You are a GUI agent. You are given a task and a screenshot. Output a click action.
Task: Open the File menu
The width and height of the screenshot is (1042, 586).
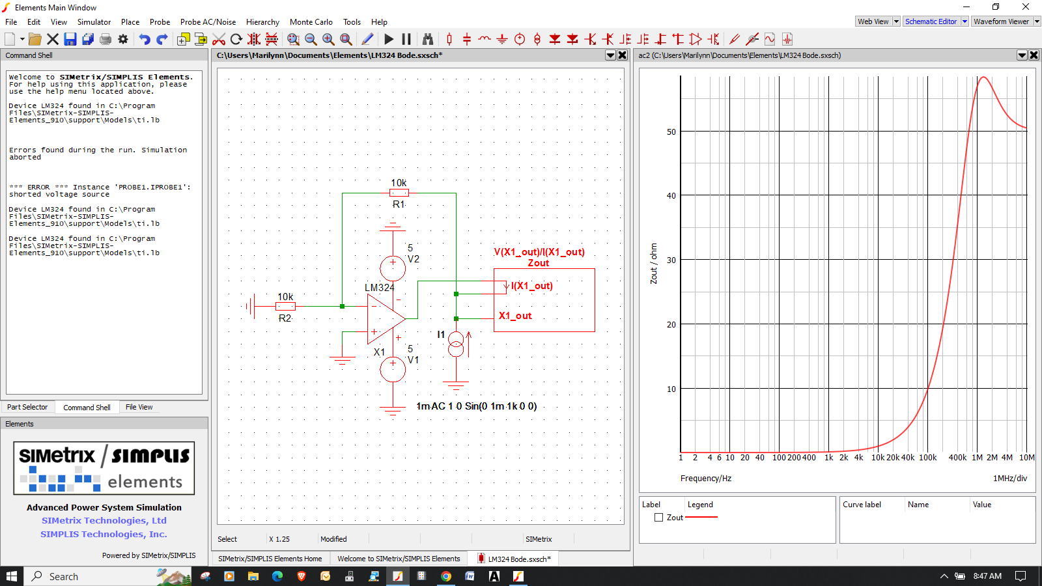tap(11, 21)
